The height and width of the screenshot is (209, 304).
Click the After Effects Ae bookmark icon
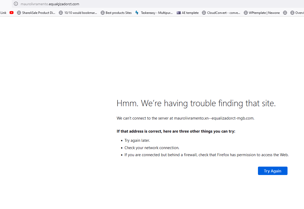(179, 13)
